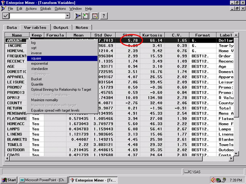Select square in the transform menu

coord(62,58)
